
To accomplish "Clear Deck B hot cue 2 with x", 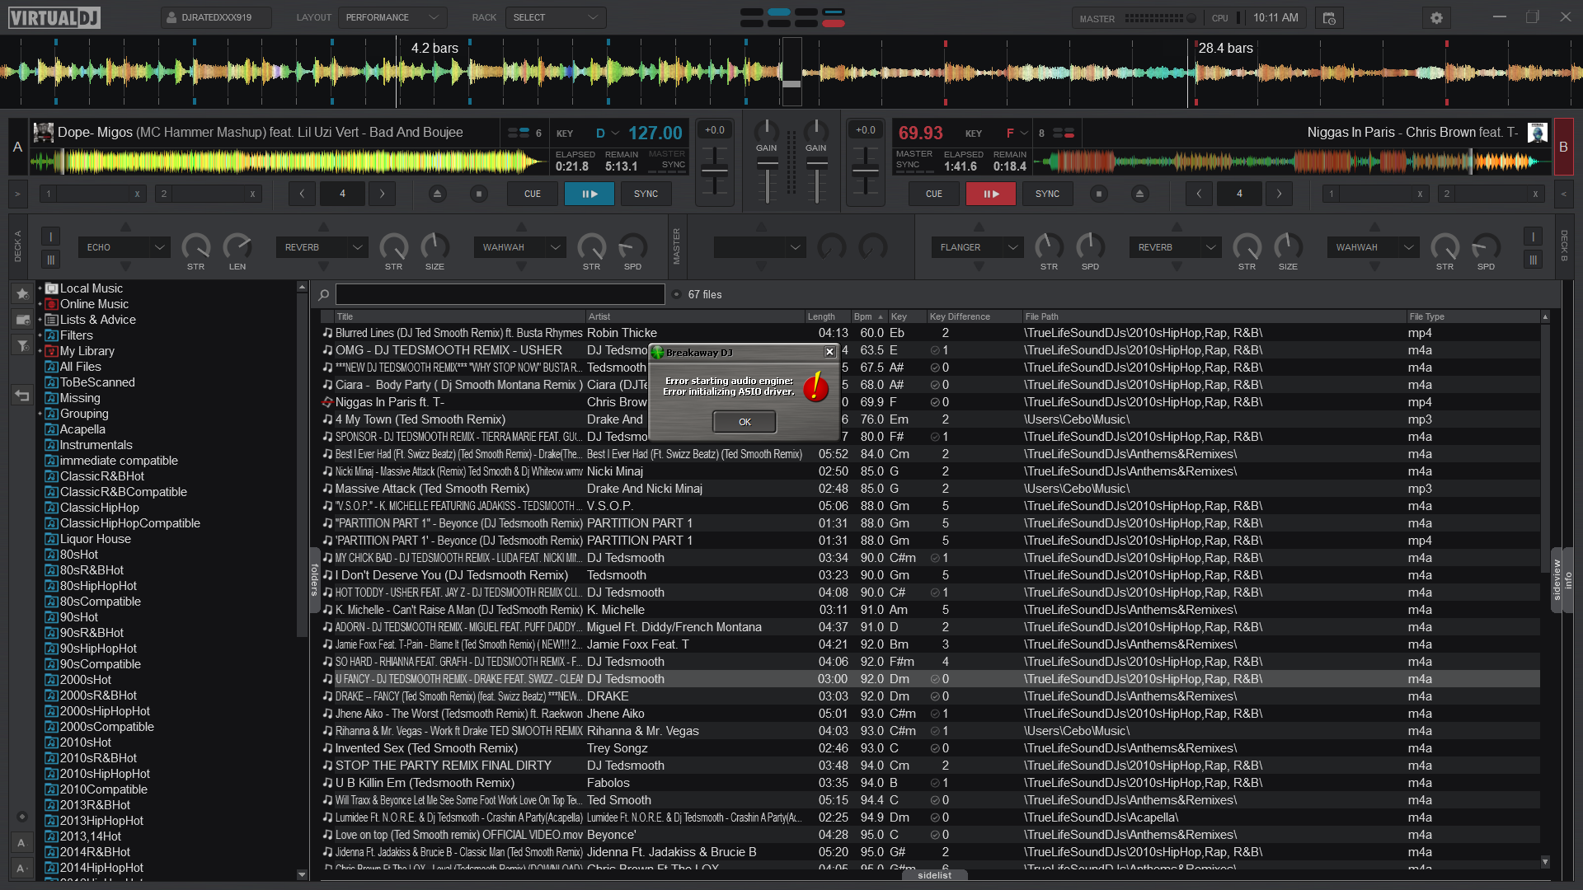I will coord(1535,194).
